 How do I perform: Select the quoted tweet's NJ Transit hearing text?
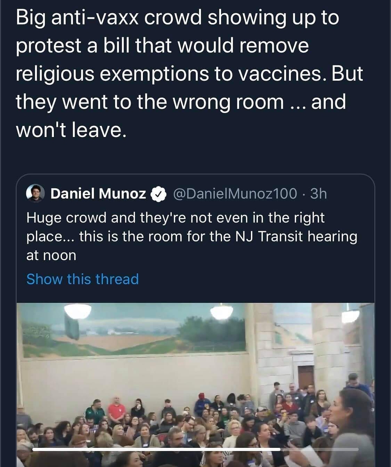pyautogui.click(x=191, y=236)
